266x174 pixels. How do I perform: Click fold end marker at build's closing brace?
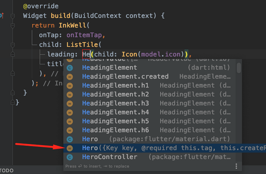(13, 93)
